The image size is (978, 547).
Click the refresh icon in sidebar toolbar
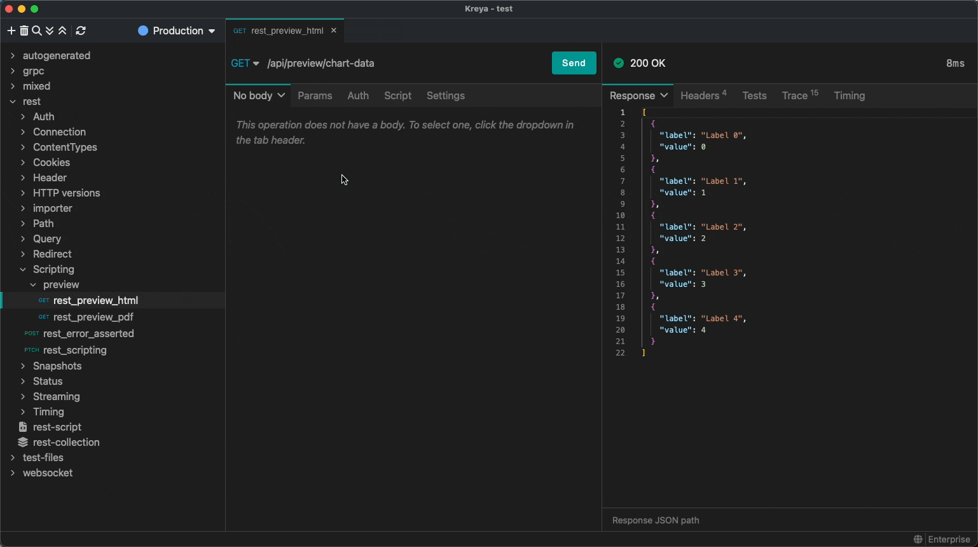[x=81, y=31]
